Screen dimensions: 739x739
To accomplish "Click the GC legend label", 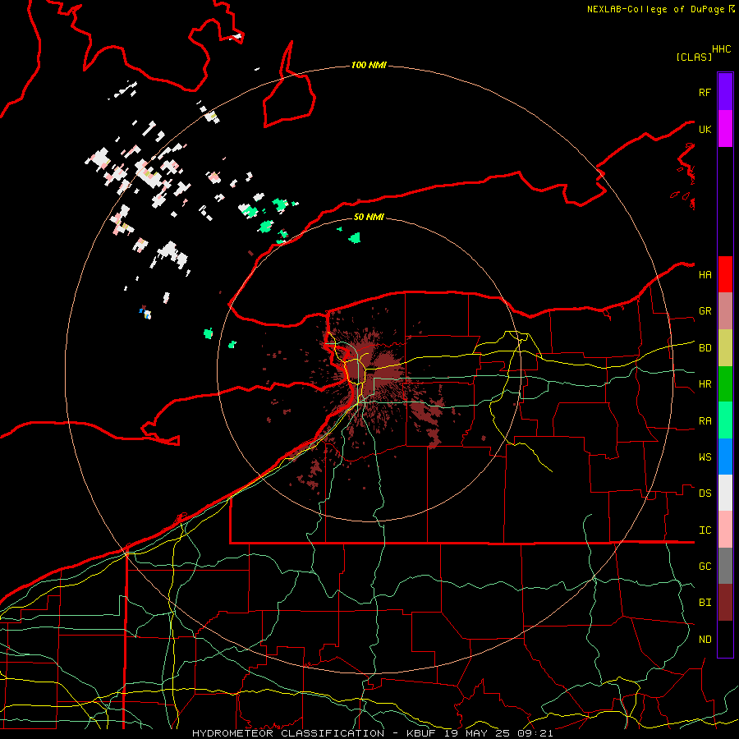I will (x=705, y=567).
